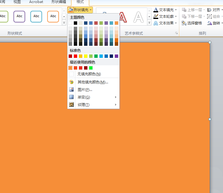Expand the 渐变(G) submenu arrow
This screenshot has height=193, width=223.
point(116,97)
